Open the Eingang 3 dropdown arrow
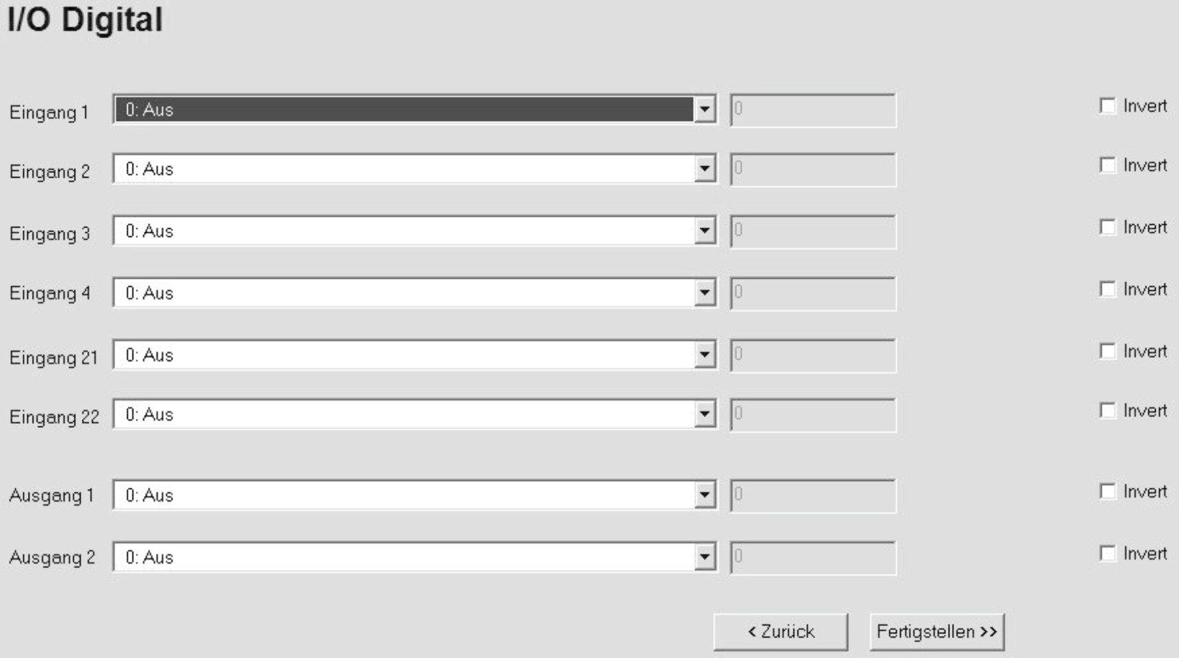This screenshot has width=1179, height=658. click(x=704, y=231)
